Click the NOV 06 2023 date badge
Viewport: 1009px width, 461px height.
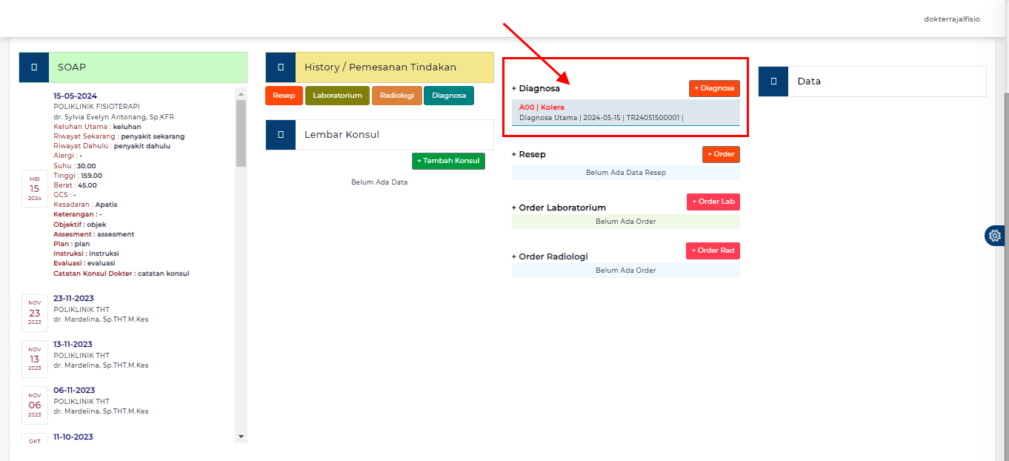click(35, 405)
